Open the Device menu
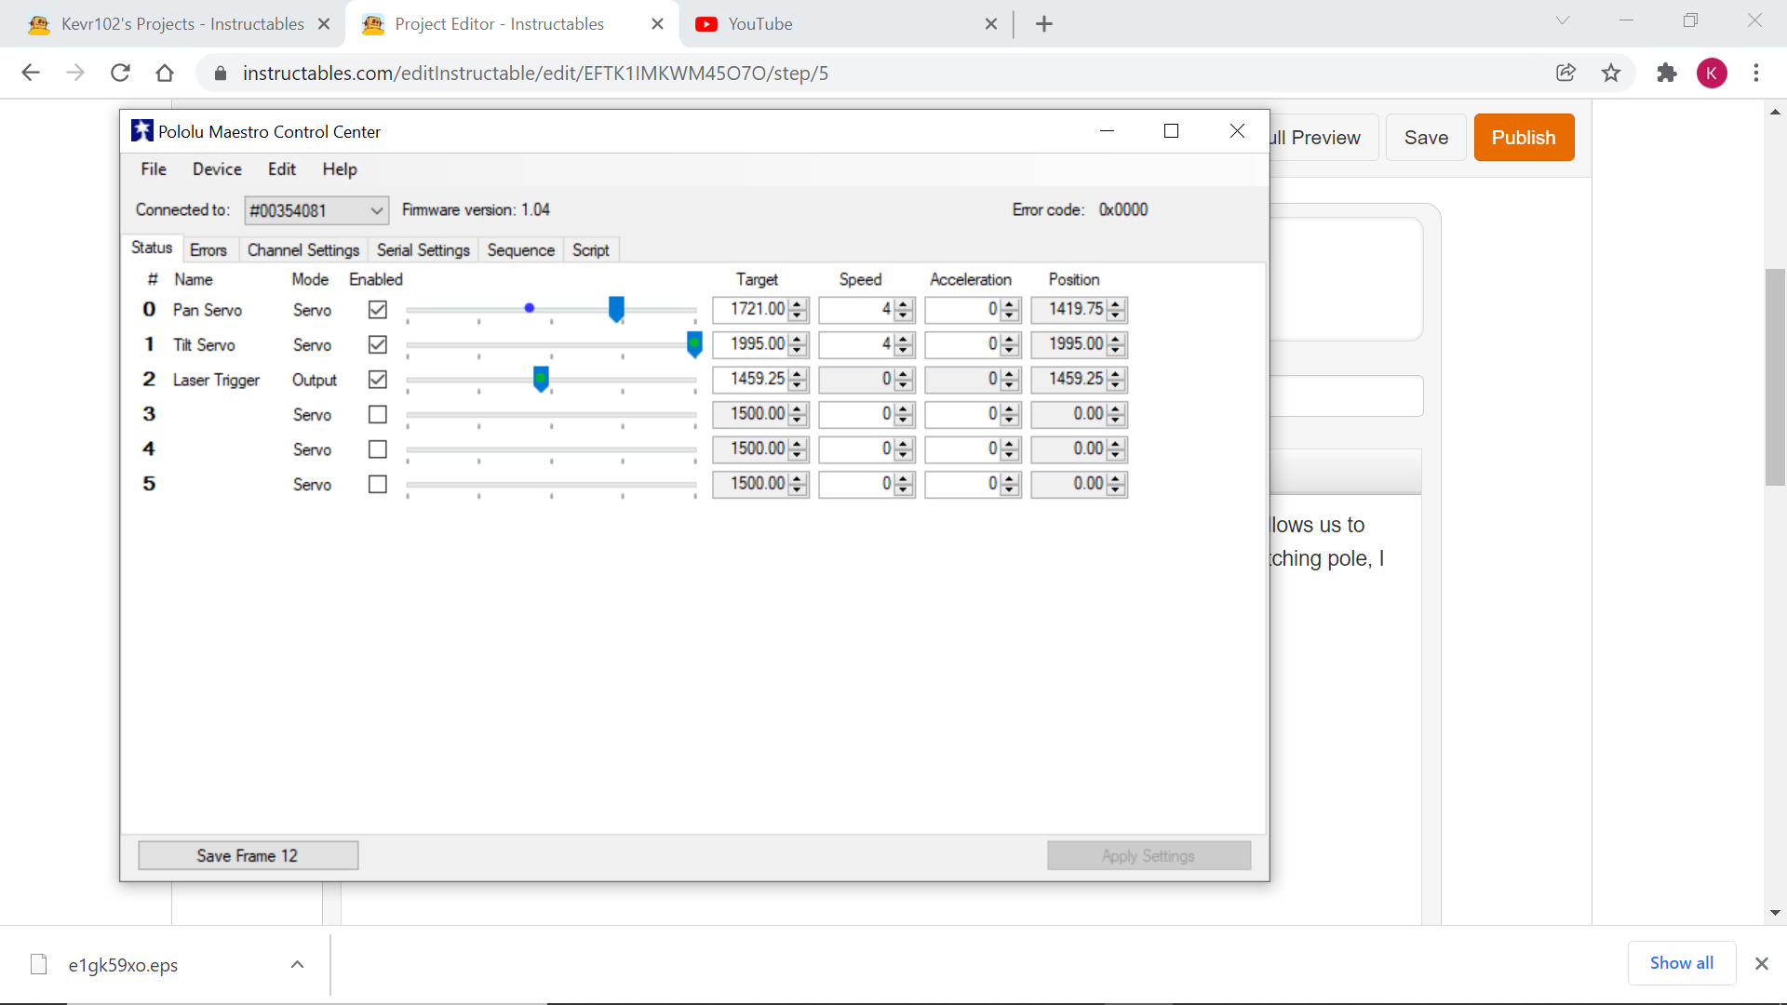This screenshot has height=1005, width=1787. pos(217,168)
